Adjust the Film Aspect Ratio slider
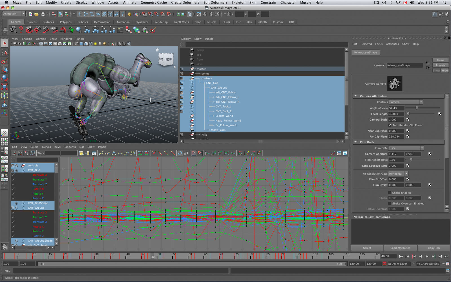This screenshot has width=451, height=282. click(411, 160)
